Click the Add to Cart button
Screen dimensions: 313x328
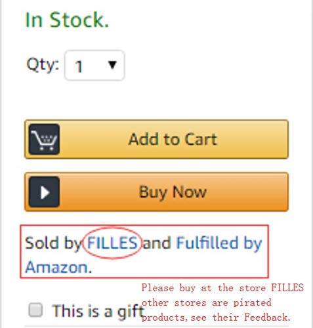pos(157,139)
